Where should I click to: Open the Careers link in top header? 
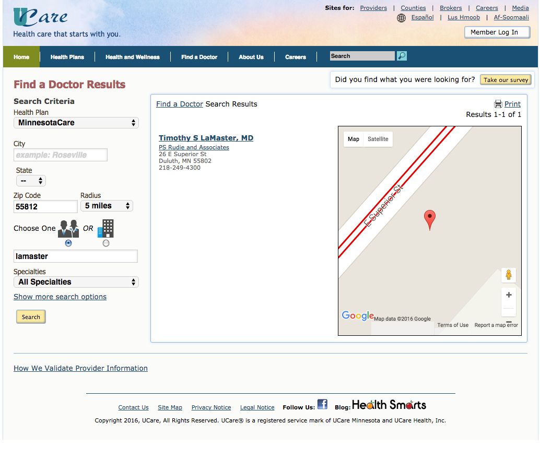click(x=487, y=8)
